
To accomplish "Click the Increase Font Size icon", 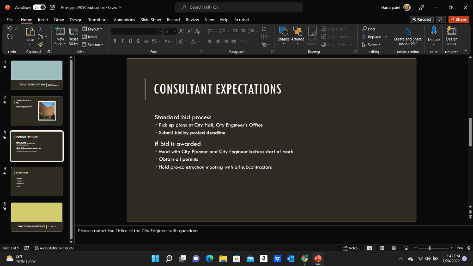I will click(181, 31).
